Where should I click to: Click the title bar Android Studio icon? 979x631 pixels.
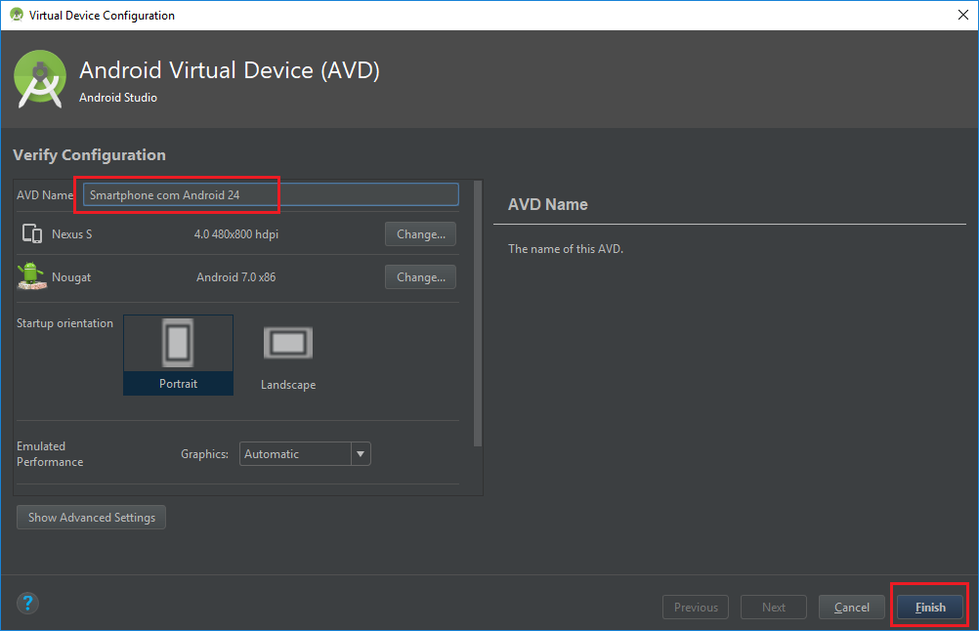point(17,15)
